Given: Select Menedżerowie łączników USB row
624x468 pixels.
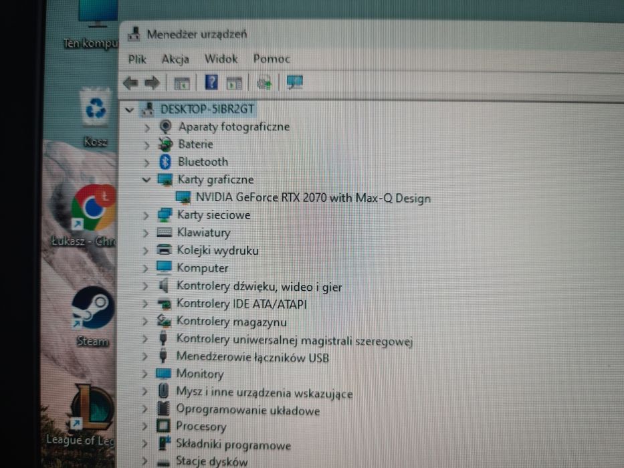Looking at the screenshot, I should pos(253,357).
